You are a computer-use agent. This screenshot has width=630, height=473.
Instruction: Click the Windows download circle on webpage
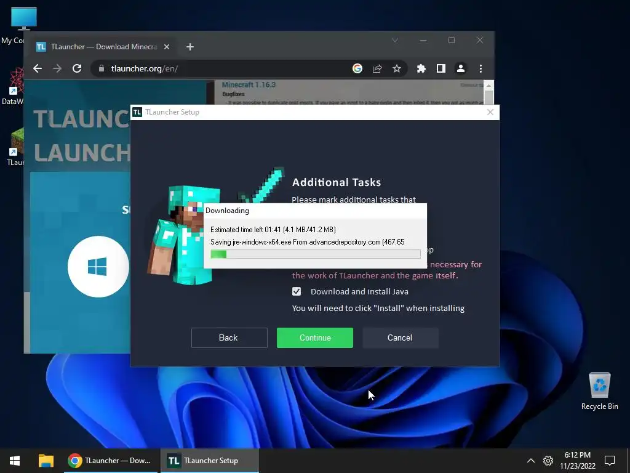(x=98, y=266)
